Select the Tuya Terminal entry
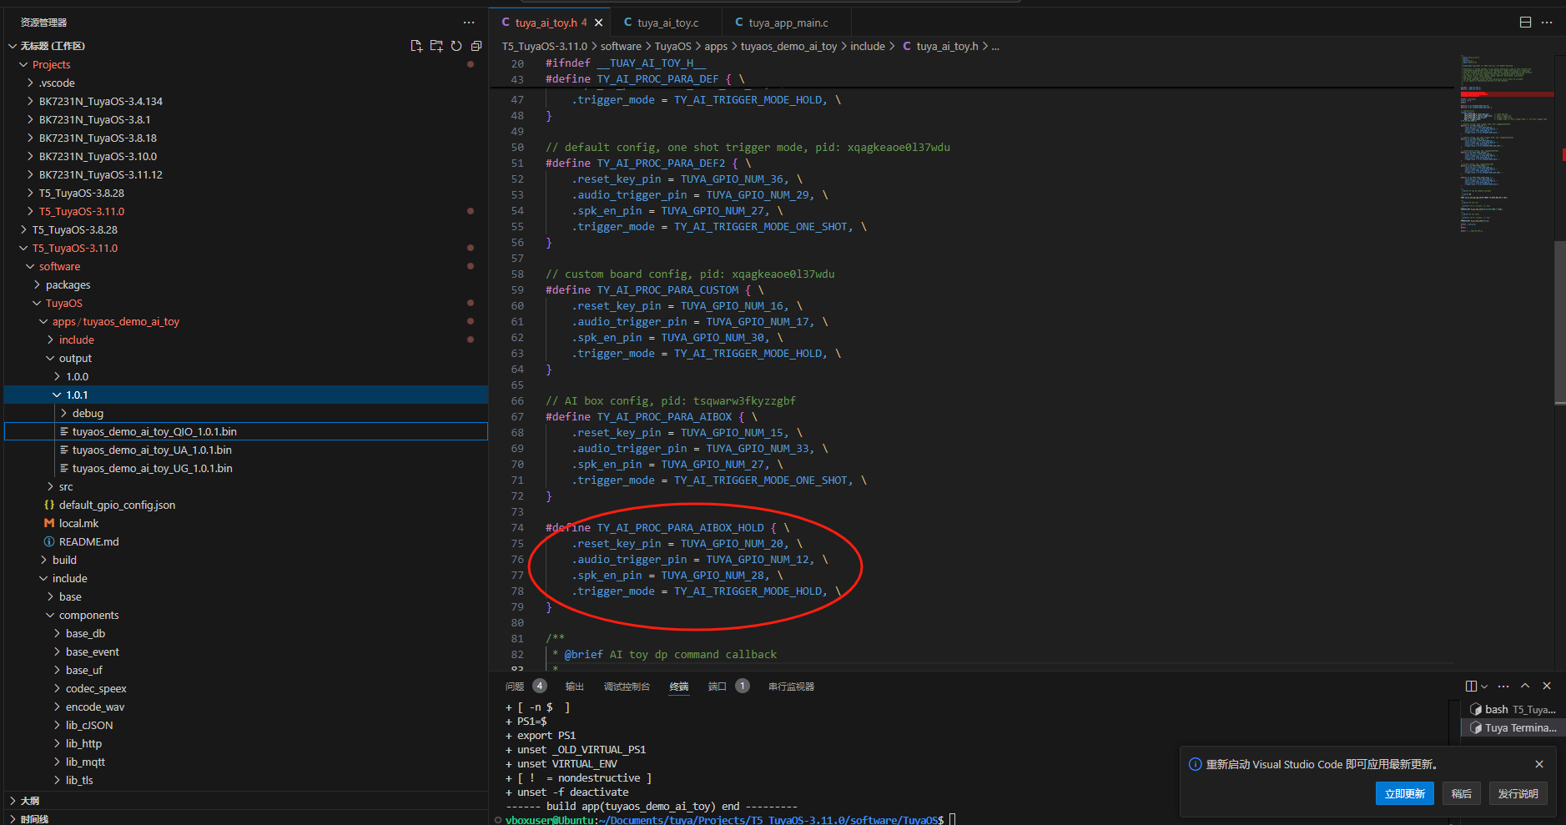The height and width of the screenshot is (825, 1566). coord(1513,727)
